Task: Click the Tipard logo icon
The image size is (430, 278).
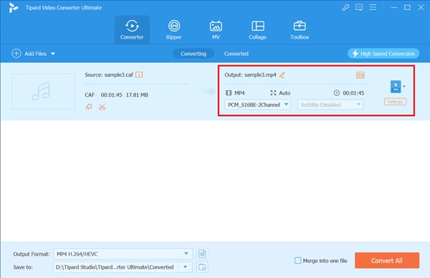Action: coord(13,8)
